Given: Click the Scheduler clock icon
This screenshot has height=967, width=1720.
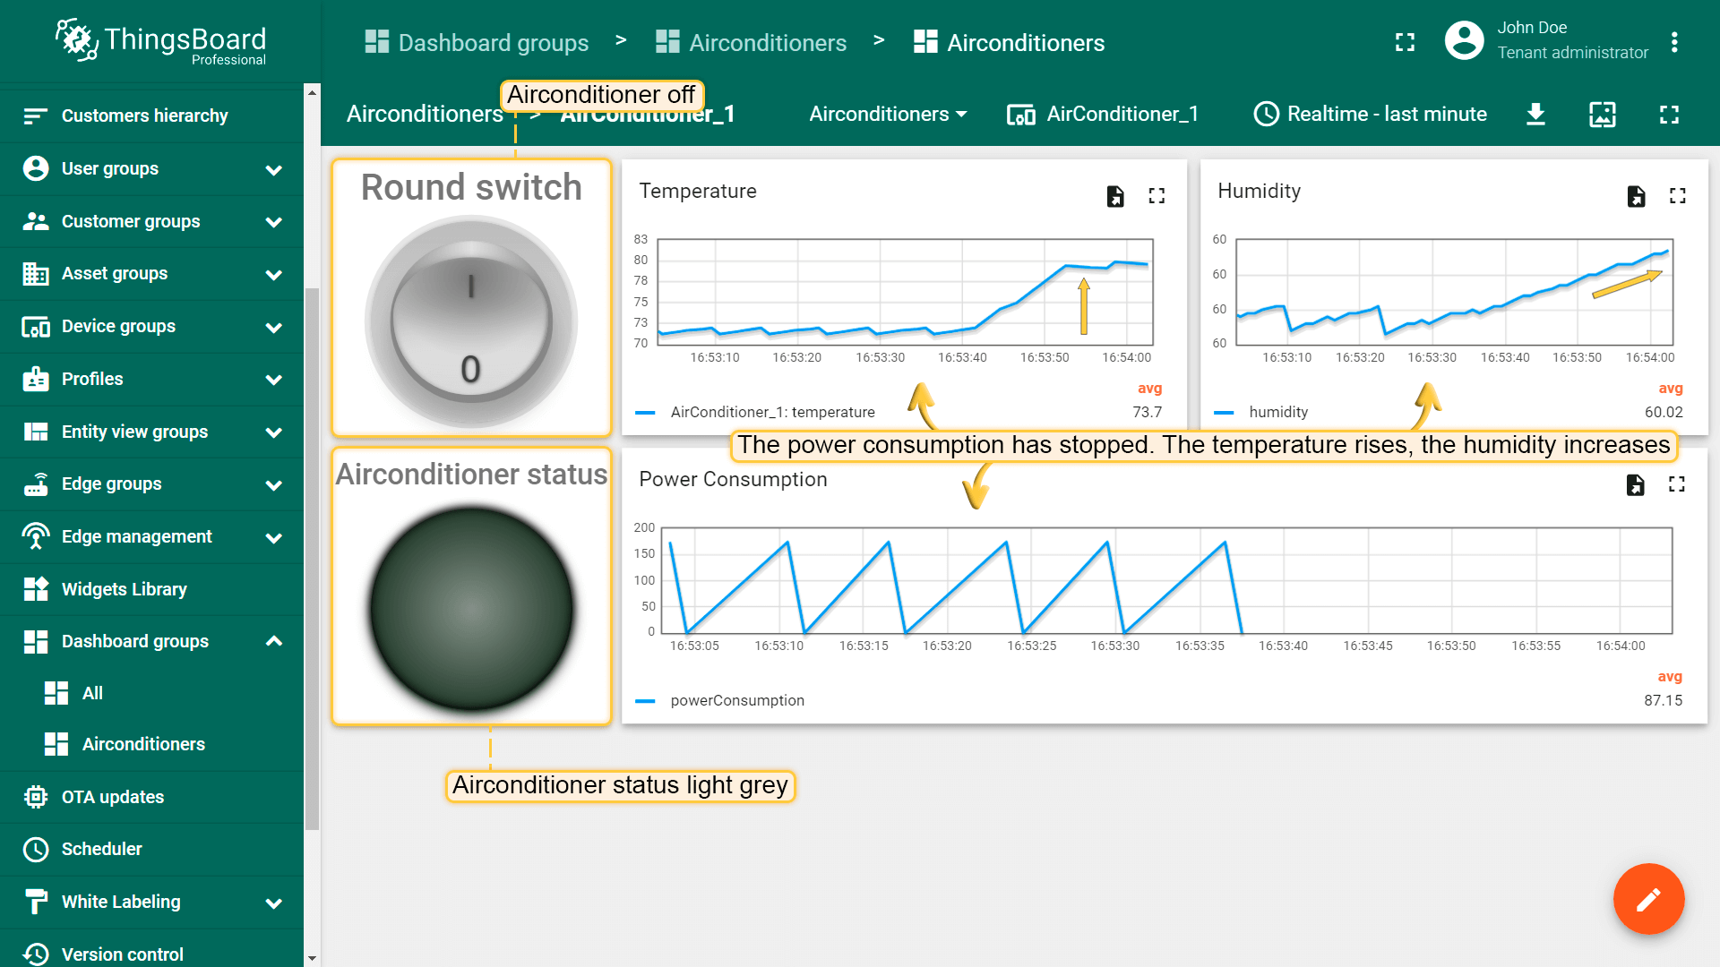Looking at the screenshot, I should click(x=36, y=849).
